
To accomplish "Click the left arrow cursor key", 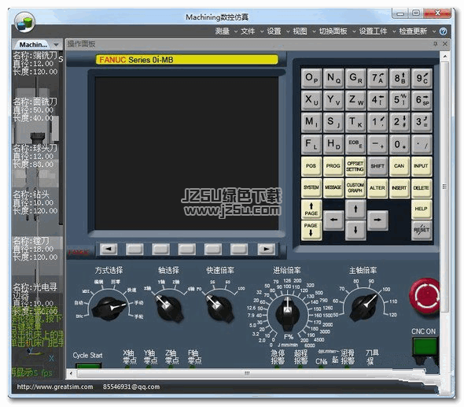I will (333, 220).
